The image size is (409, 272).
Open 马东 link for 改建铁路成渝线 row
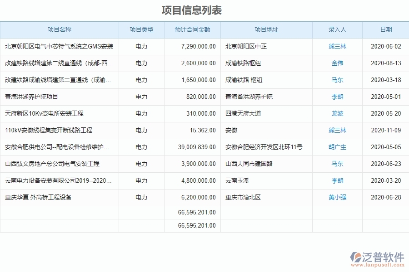point(336,80)
